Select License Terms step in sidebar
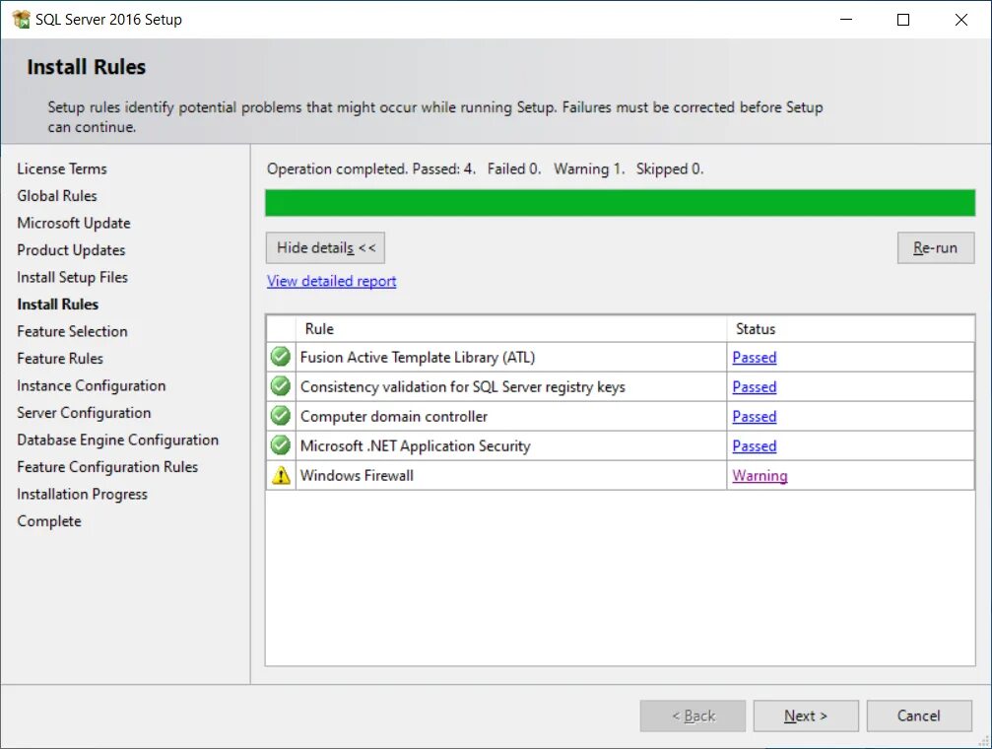992x749 pixels. coord(62,170)
